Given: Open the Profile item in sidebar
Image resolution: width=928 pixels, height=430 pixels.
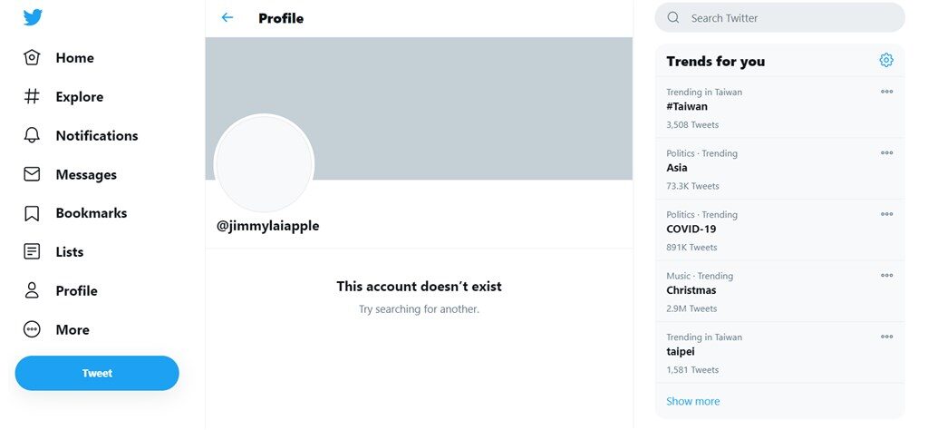Looking at the screenshot, I should [x=76, y=291].
